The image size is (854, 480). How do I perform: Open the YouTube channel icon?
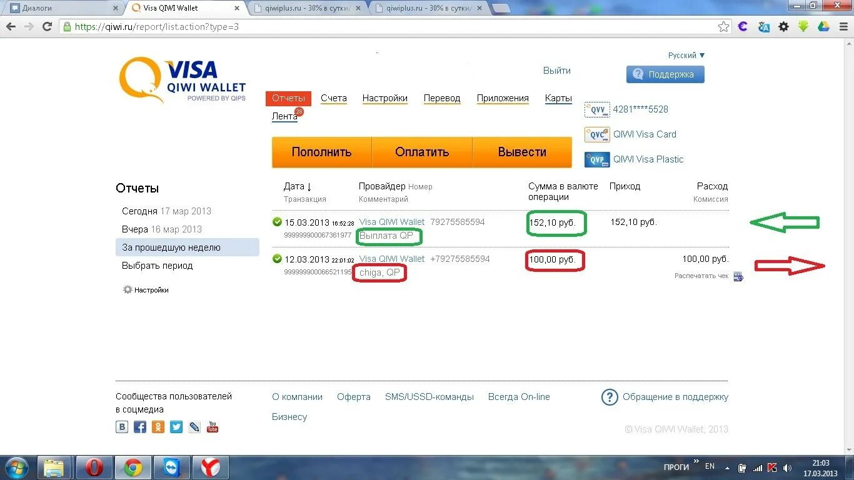213,427
